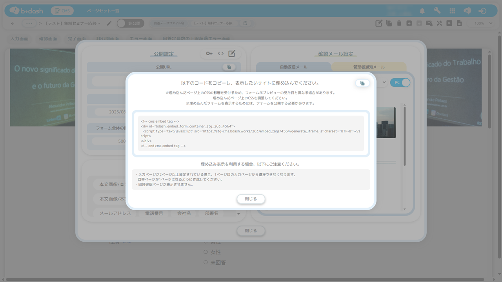
Task: Open notifications bell in top bar
Action: tap(422, 11)
